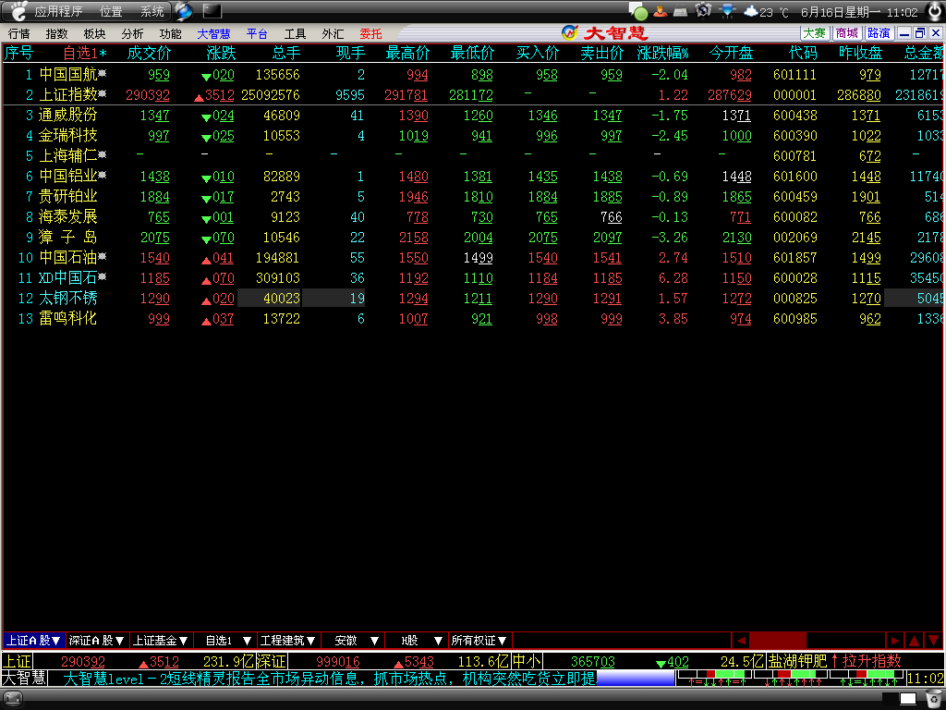Sort by the 总手 column header
The height and width of the screenshot is (710, 946).
286,53
